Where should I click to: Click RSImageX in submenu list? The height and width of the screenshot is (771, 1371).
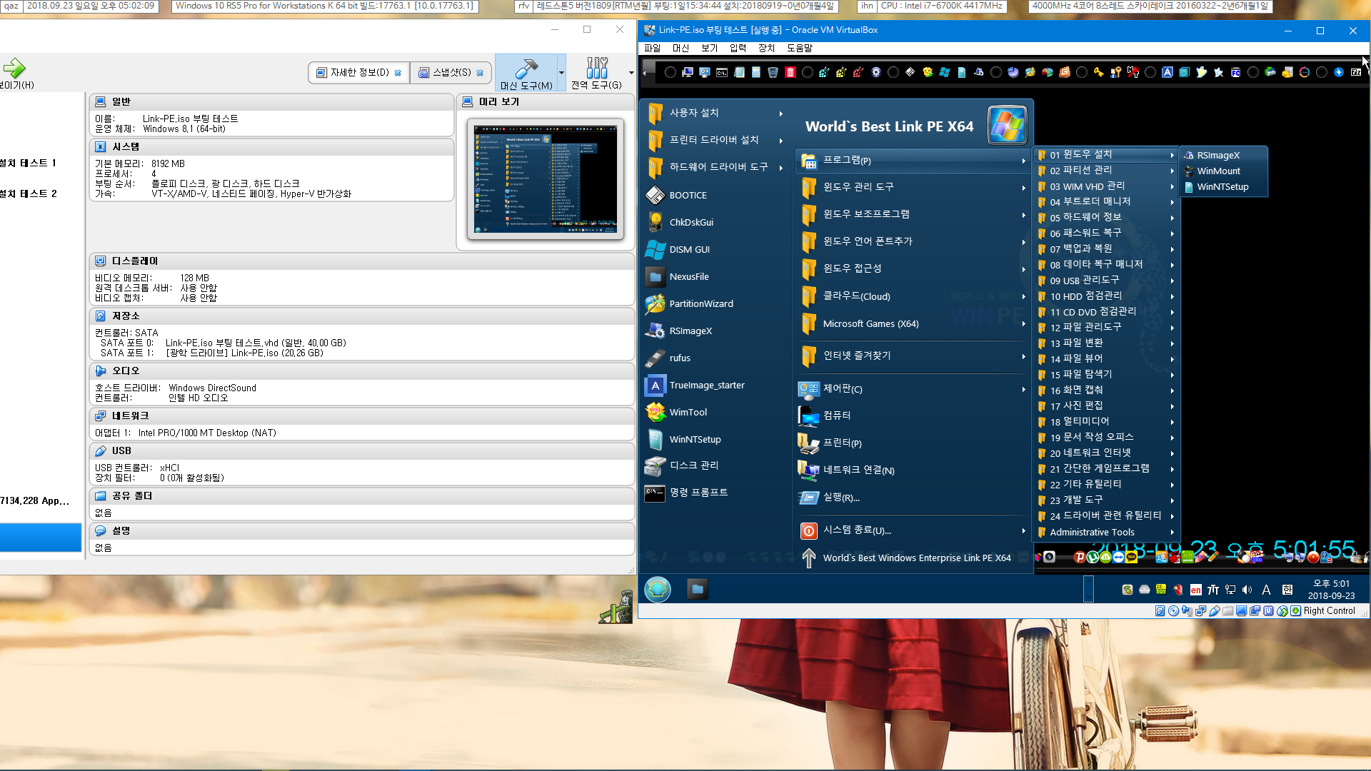1218,156
